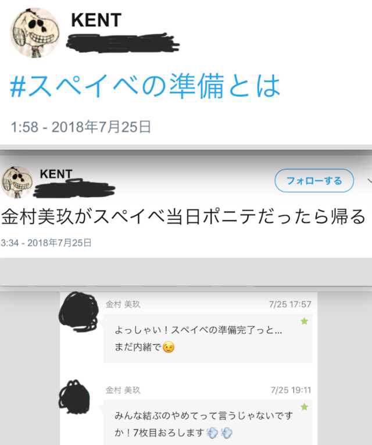Screen dimensions: 372x445
Task: Click KENT's small avatar in second tweet
Action: click(x=17, y=182)
